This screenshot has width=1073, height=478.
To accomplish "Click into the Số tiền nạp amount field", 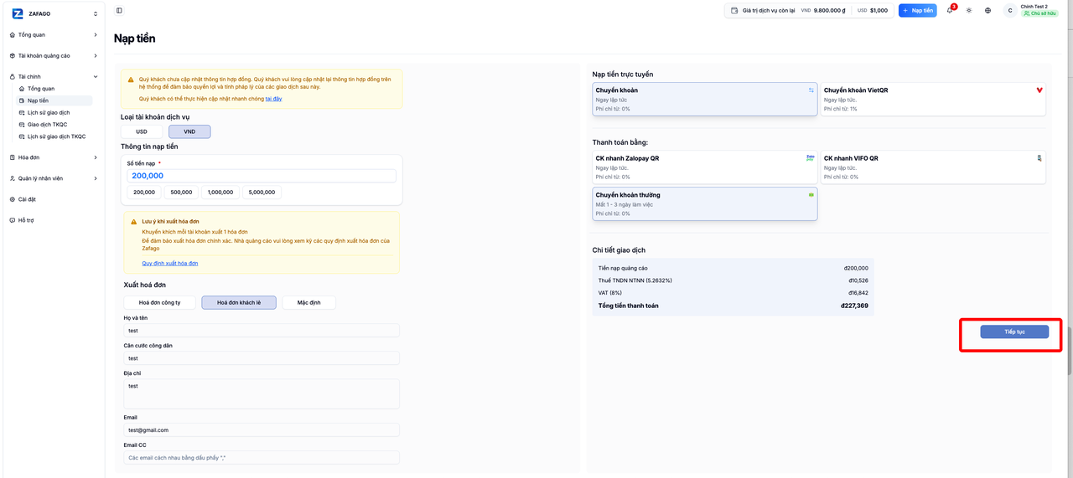I will click(x=262, y=176).
